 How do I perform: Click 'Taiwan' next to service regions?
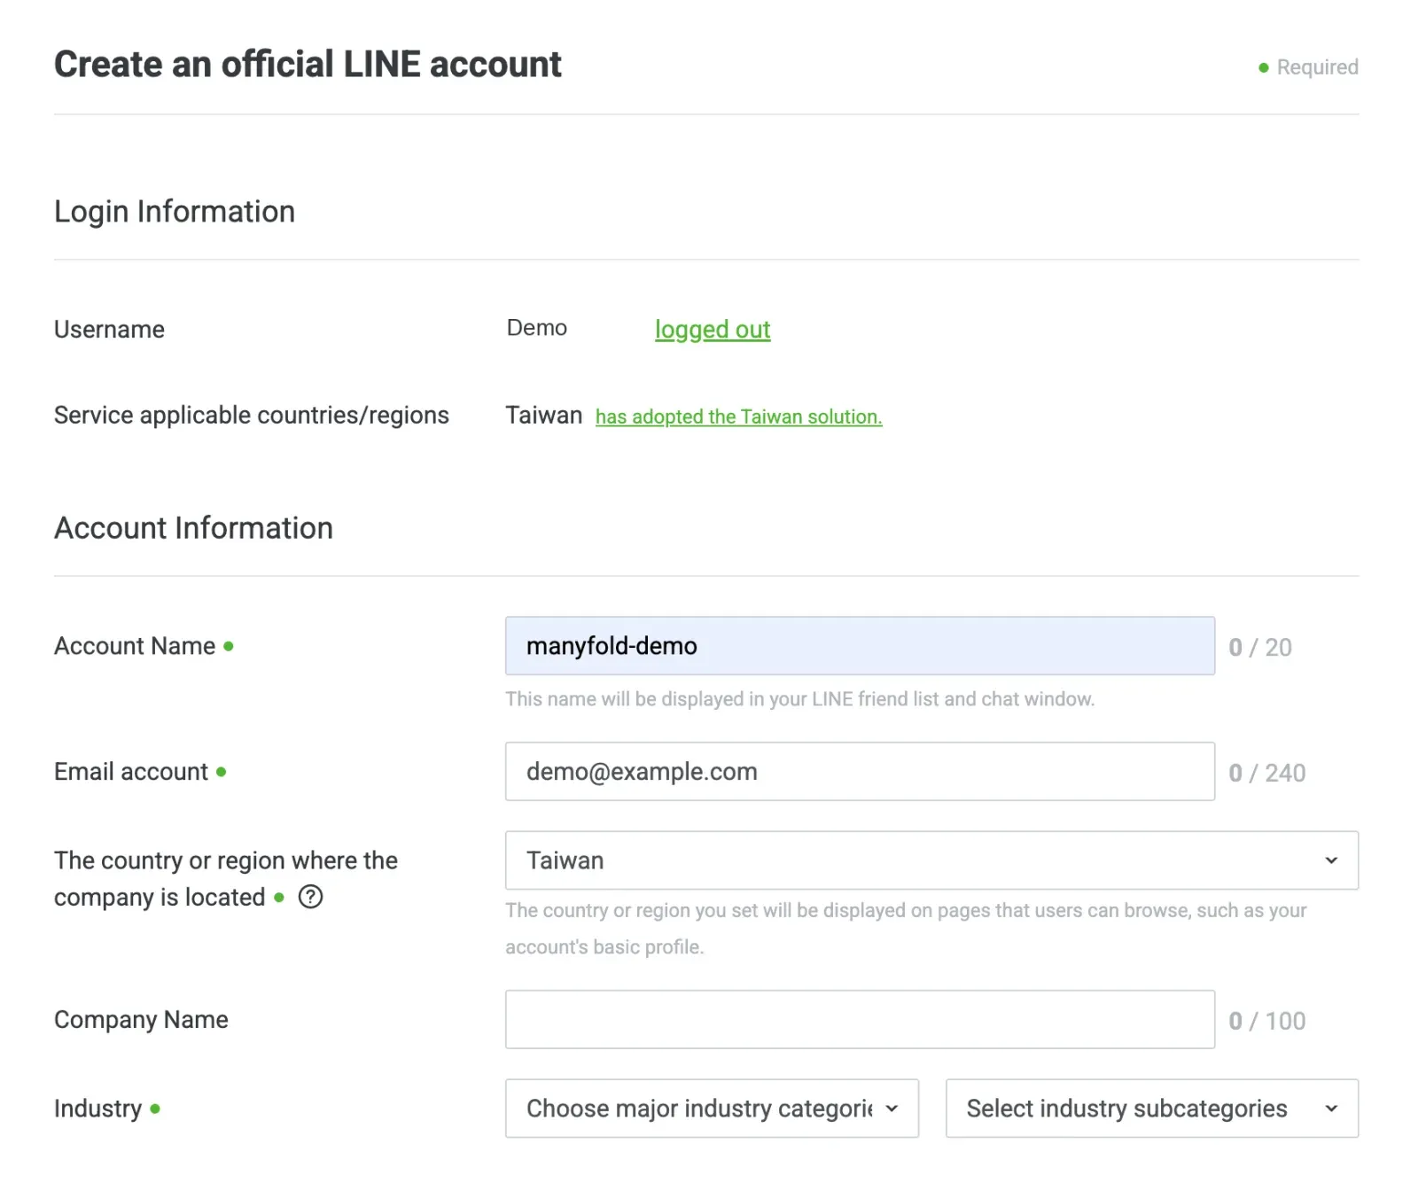coord(543,416)
